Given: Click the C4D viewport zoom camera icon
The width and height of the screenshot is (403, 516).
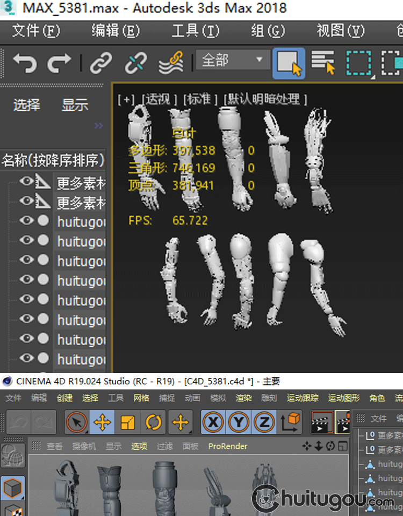Looking at the screenshot, I should (319, 446).
